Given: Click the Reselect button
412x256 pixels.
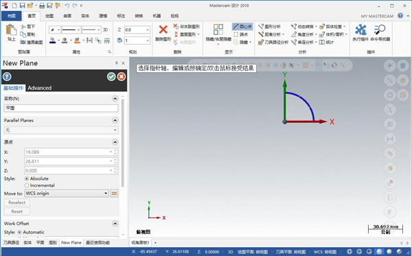Looking at the screenshot, I should (x=16, y=202).
